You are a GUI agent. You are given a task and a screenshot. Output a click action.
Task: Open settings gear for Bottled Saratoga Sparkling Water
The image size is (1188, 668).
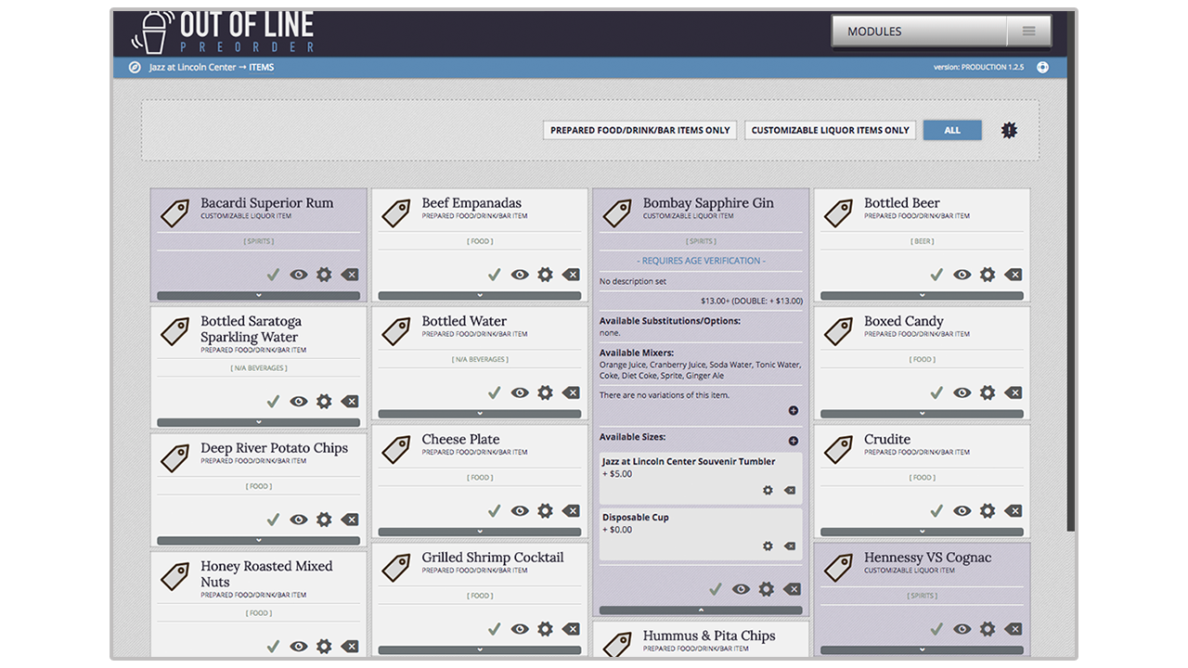point(324,402)
